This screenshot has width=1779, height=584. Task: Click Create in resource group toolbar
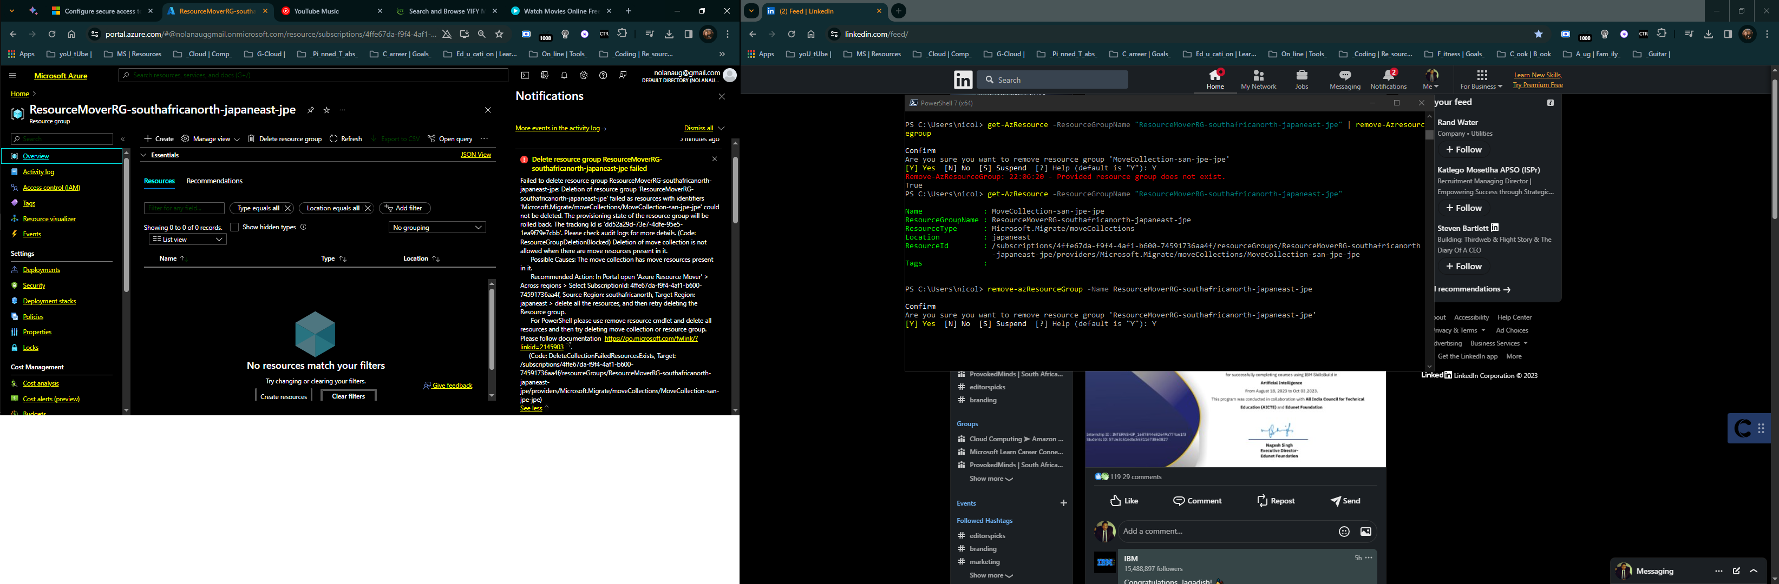click(x=159, y=138)
